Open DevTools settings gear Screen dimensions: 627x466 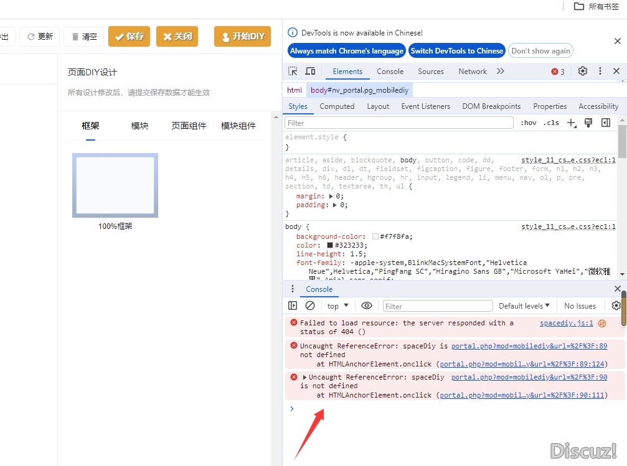click(583, 71)
